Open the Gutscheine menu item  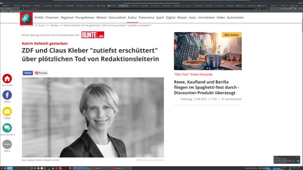point(235,17)
